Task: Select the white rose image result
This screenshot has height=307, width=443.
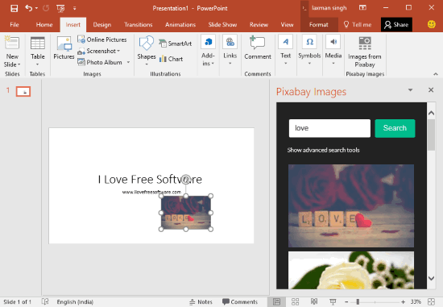Action: pyautogui.click(x=351, y=270)
